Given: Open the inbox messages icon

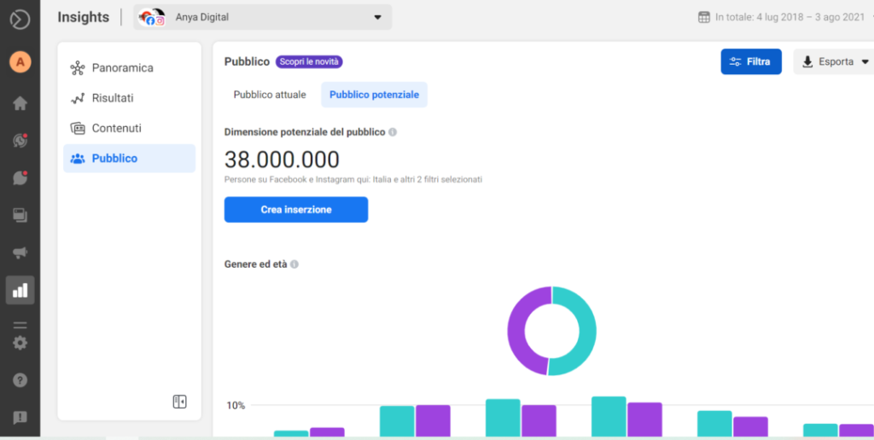Looking at the screenshot, I should point(20,178).
